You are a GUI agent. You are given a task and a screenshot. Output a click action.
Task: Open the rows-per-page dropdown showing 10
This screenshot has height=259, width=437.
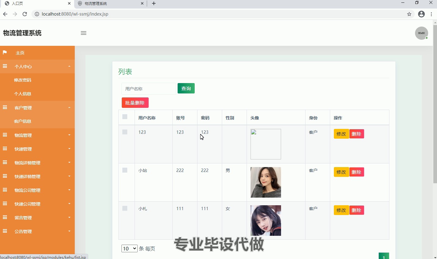pyautogui.click(x=129, y=249)
